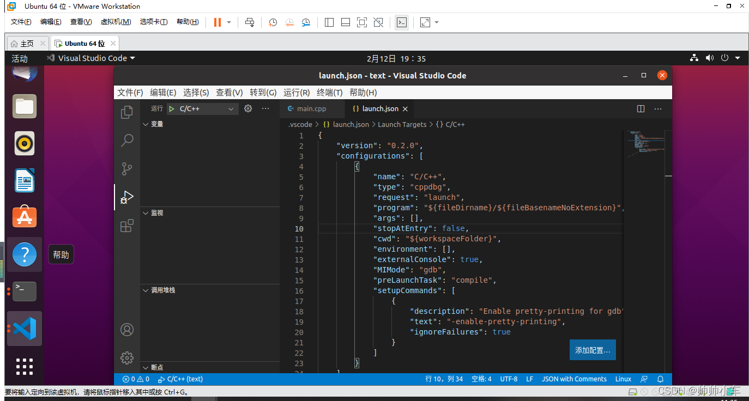Viewport: 749px width, 401px height.
Task: Toggle VMware Unity mode
Action: tap(378, 22)
